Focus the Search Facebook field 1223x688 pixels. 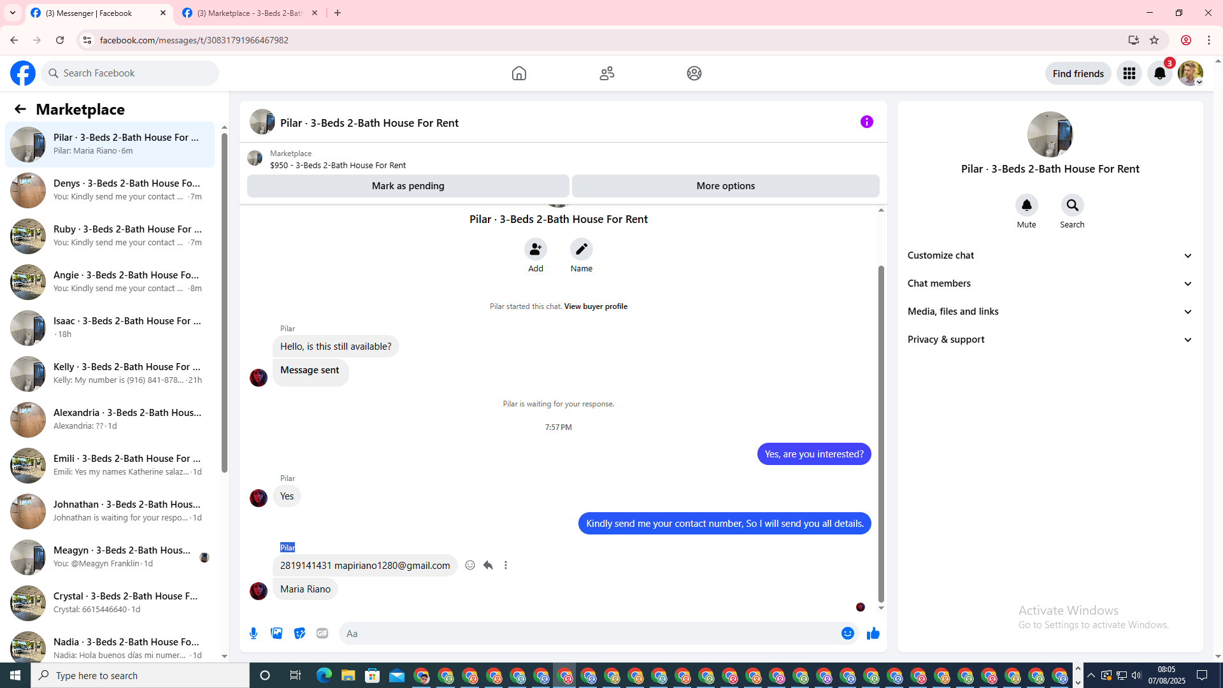[130, 73]
